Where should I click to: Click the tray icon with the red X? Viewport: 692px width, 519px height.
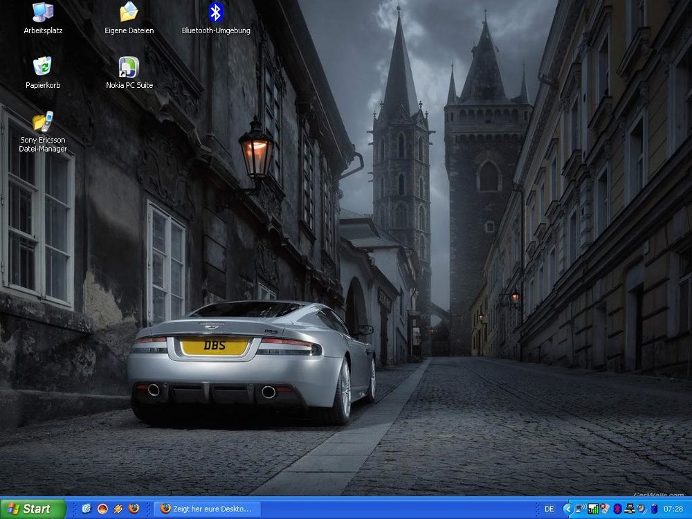coord(605,509)
